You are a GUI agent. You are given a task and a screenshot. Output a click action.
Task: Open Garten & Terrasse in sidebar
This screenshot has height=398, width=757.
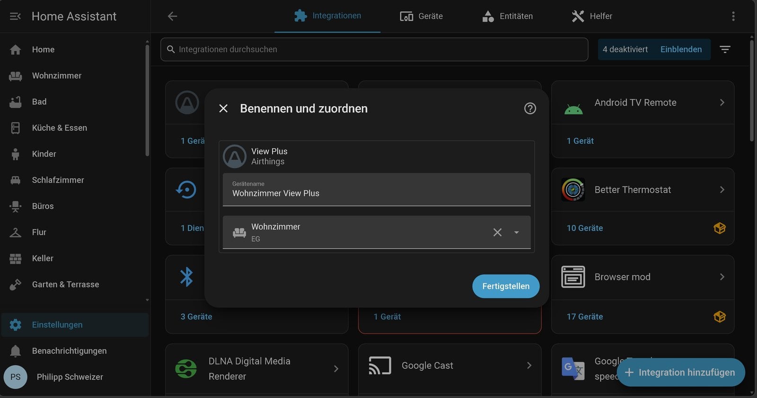pos(75,284)
